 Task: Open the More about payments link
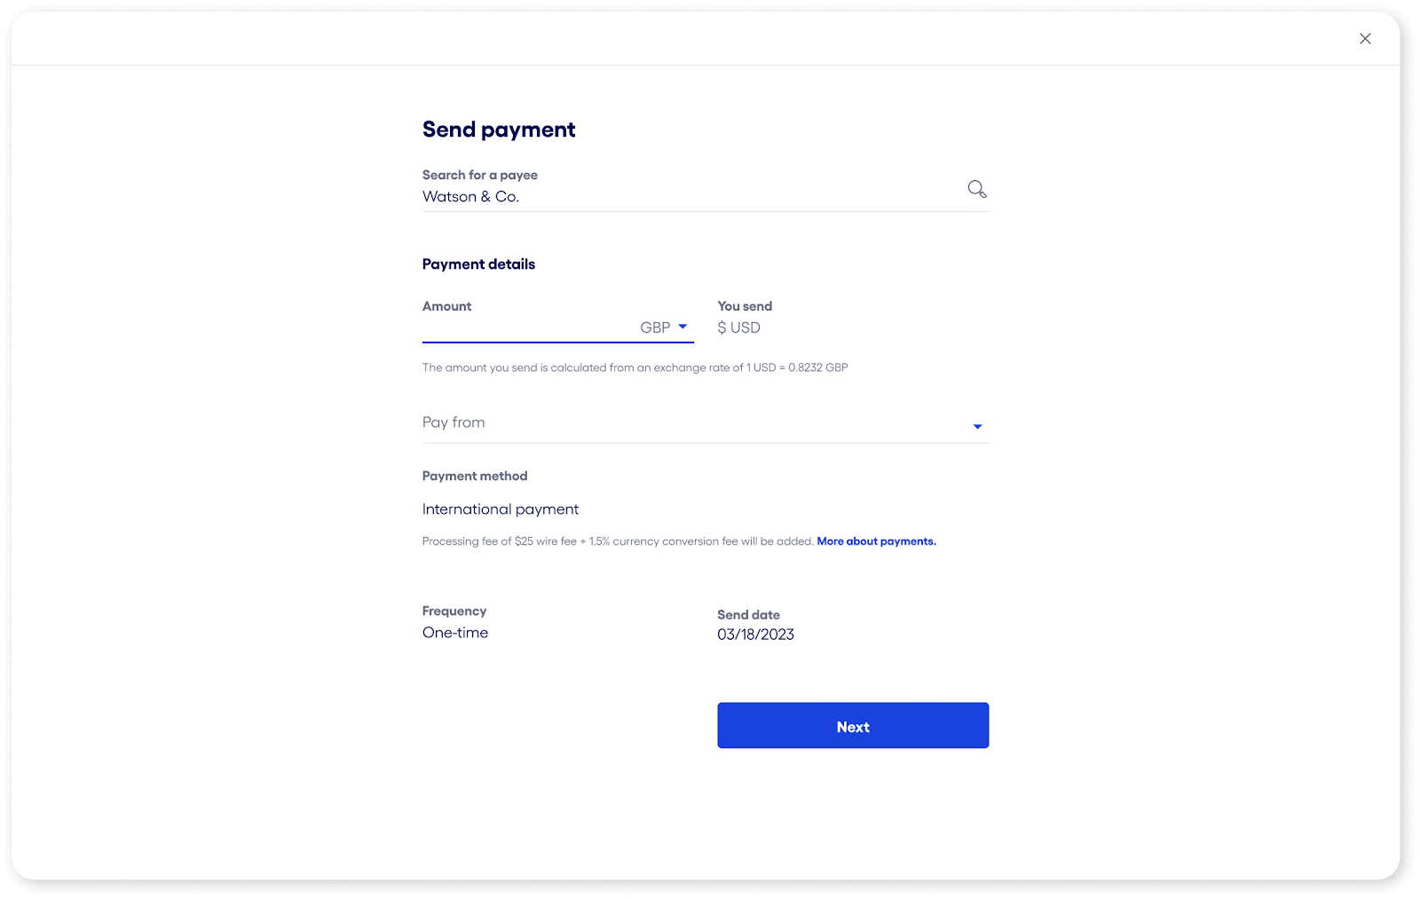point(876,540)
